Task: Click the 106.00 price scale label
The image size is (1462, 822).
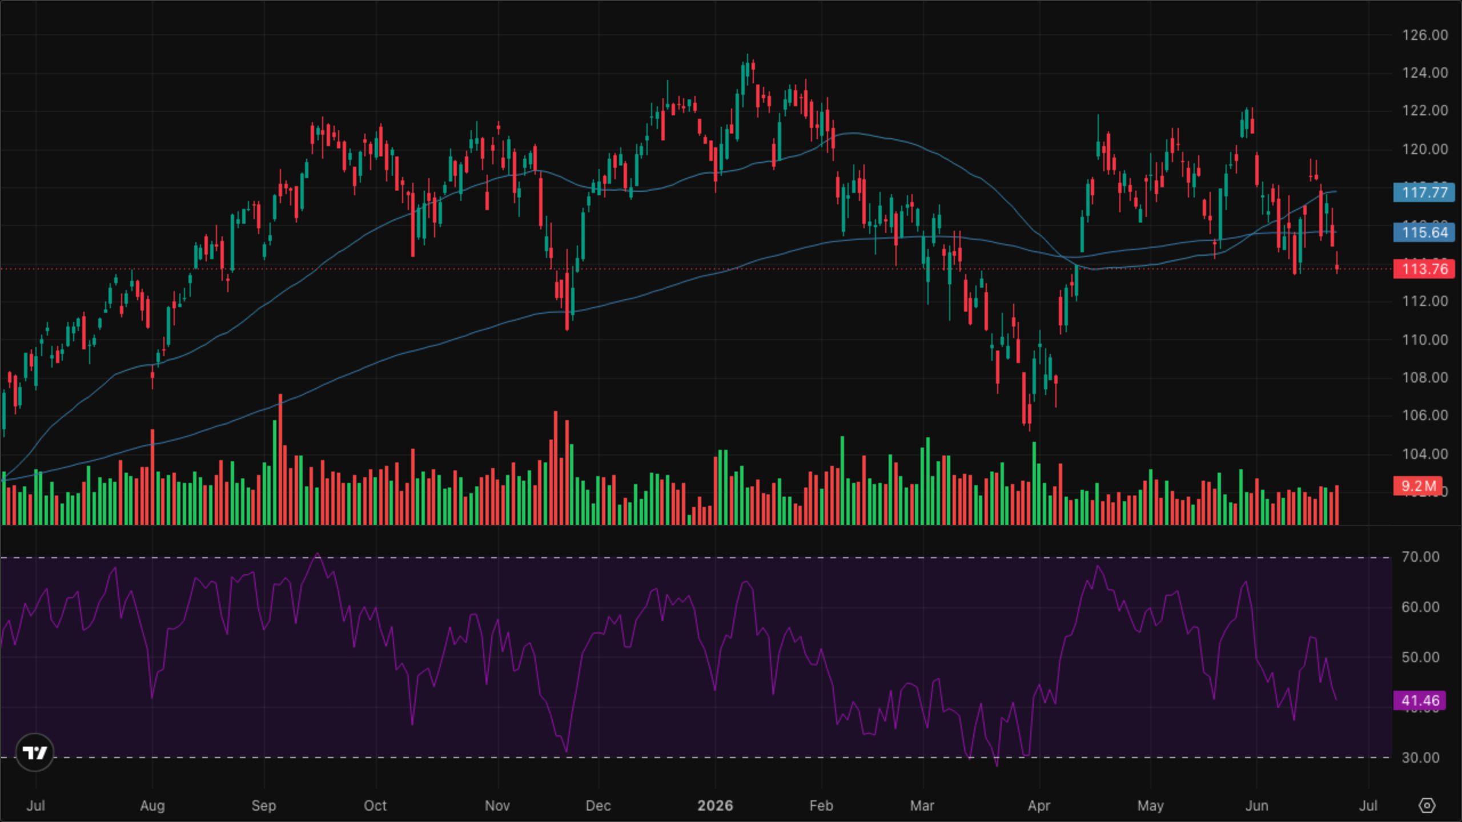Action: pos(1425,415)
